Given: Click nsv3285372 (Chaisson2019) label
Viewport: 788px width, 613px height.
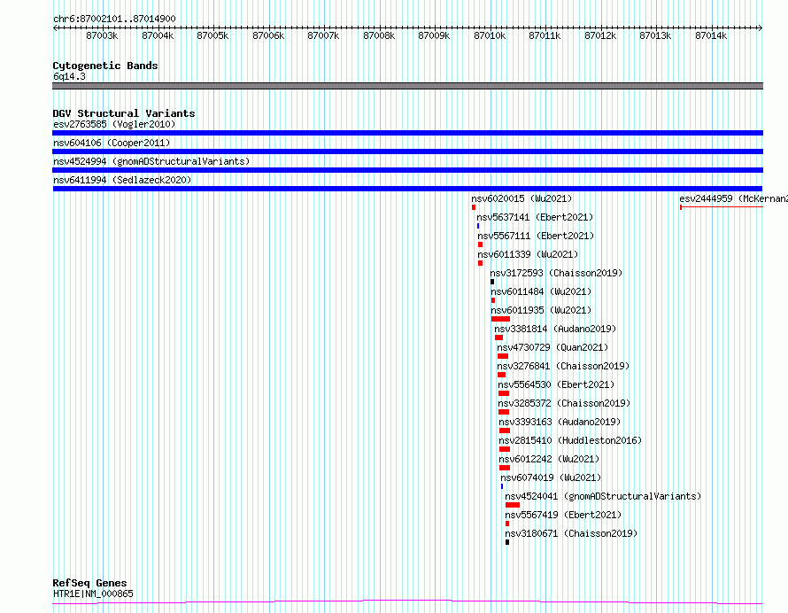Looking at the screenshot, I should pos(564,403).
